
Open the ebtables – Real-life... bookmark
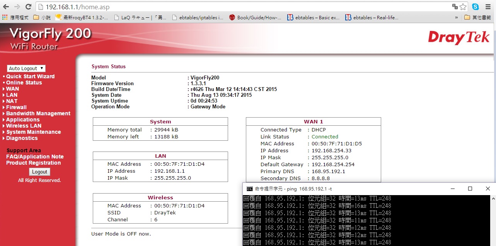click(372, 17)
